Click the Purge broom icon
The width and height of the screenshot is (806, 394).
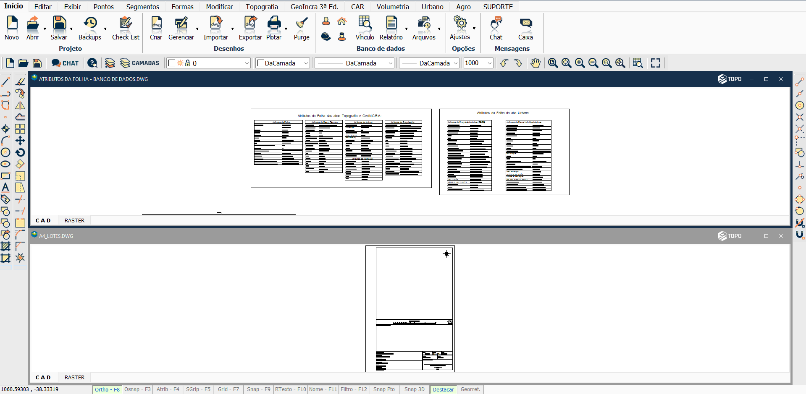coord(301,24)
